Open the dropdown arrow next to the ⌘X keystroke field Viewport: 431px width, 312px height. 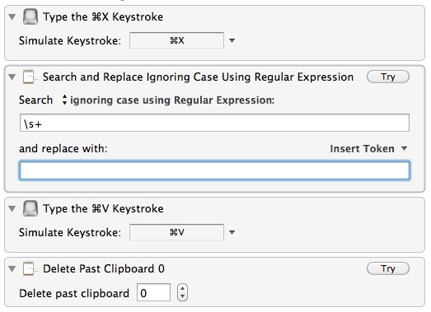(232, 40)
